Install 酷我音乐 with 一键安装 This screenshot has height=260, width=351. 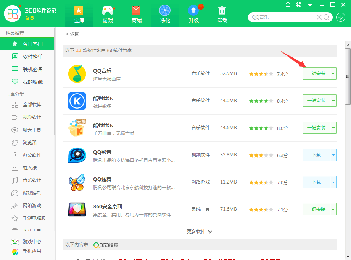(x=317, y=128)
